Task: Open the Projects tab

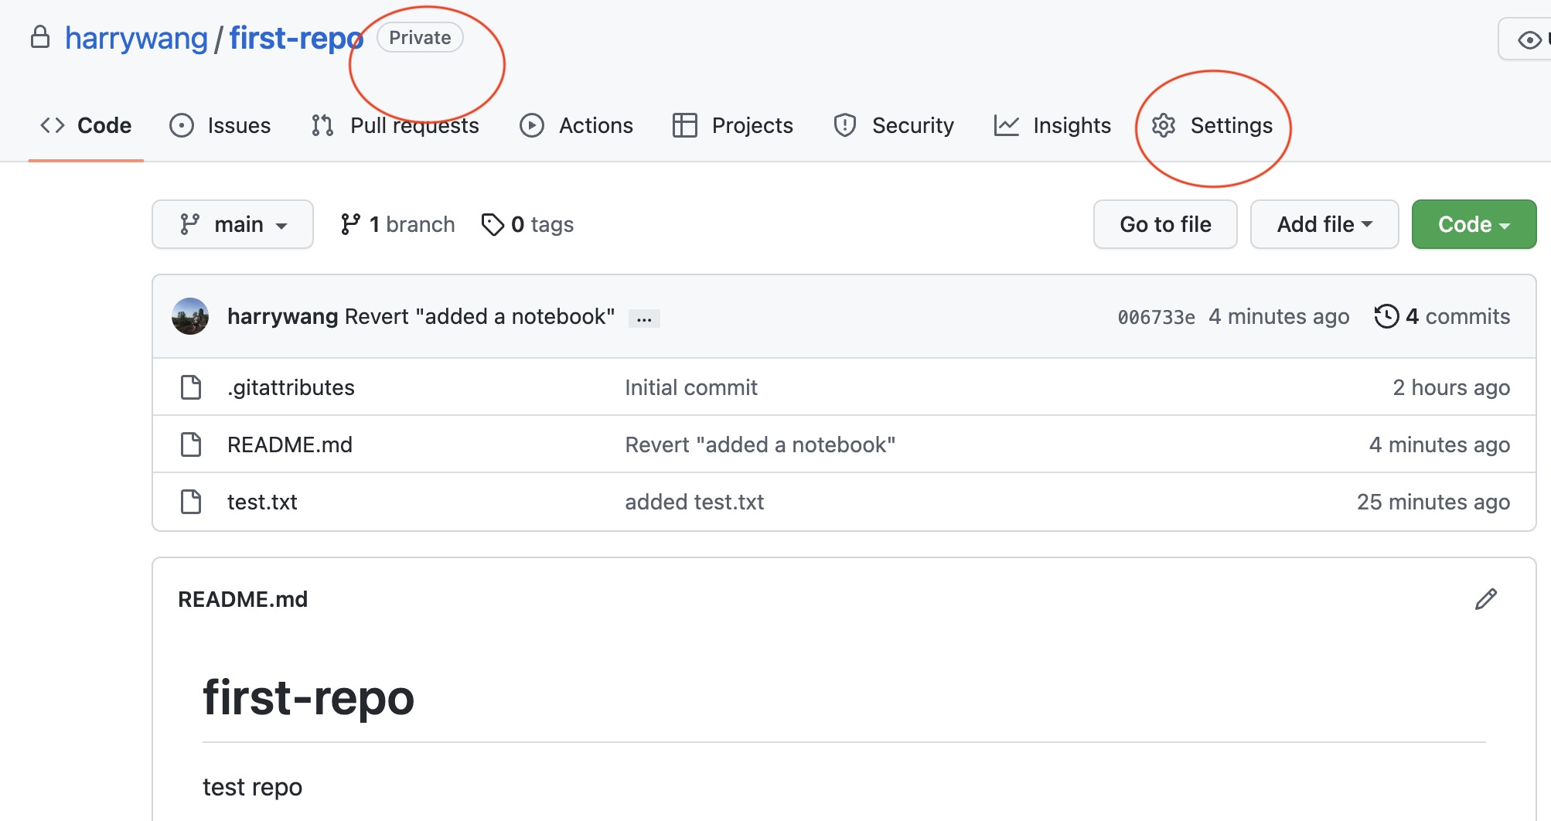Action: tap(733, 125)
